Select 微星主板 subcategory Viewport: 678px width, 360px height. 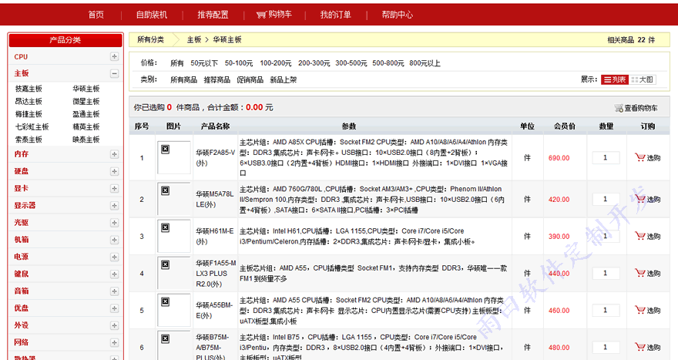pyautogui.click(x=86, y=101)
